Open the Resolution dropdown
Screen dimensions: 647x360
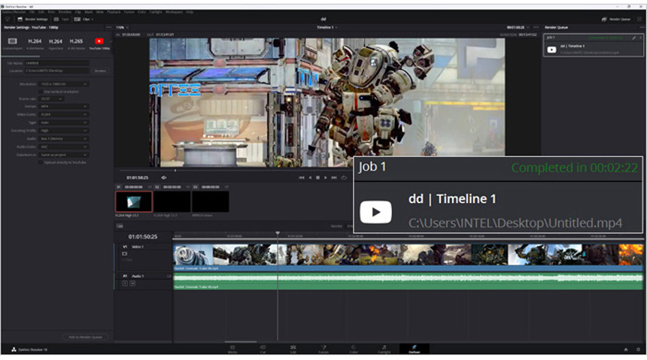tap(64, 84)
